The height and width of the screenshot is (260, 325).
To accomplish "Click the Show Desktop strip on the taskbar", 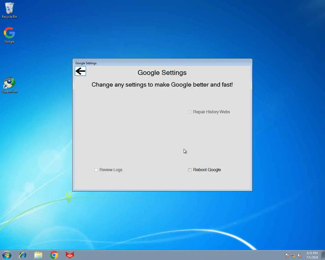I will pos(323,255).
